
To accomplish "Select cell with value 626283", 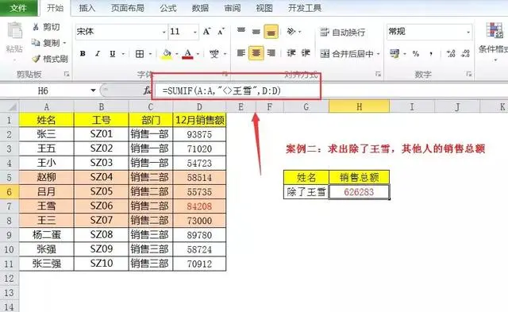I will [x=359, y=192].
